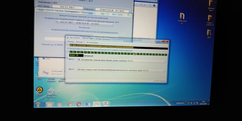The height and width of the screenshot is (121, 242).
Task: Select byte cell 0A in the byte row
Action: (78, 52)
